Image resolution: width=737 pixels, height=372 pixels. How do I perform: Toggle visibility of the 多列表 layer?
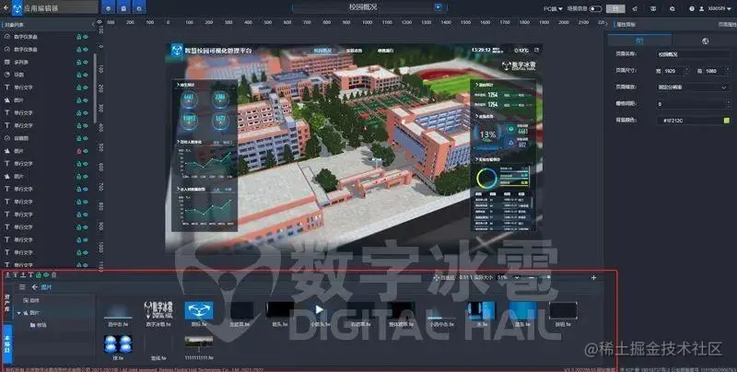86,62
